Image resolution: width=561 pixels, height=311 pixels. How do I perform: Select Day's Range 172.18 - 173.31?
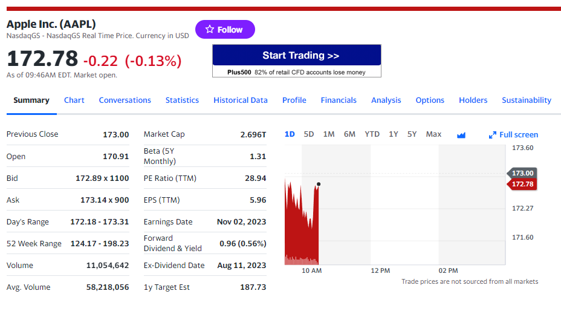click(100, 222)
